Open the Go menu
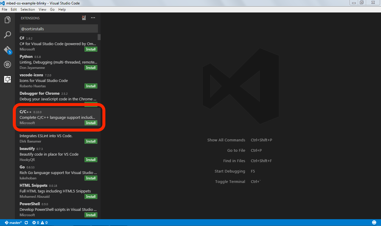 (x=52, y=9)
